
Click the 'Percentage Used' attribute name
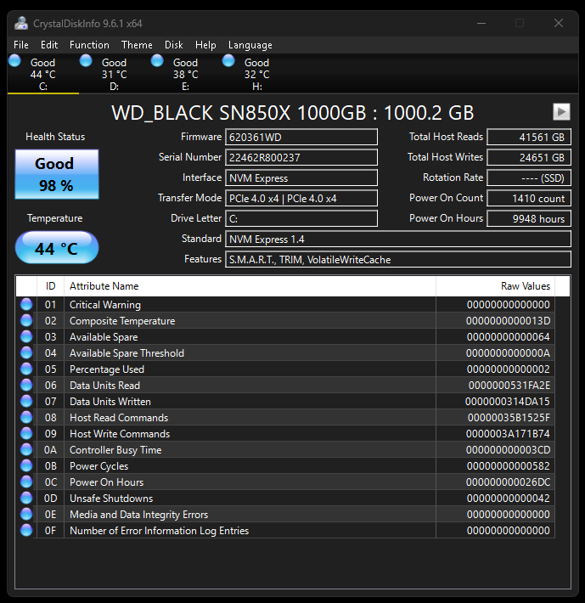(x=107, y=369)
